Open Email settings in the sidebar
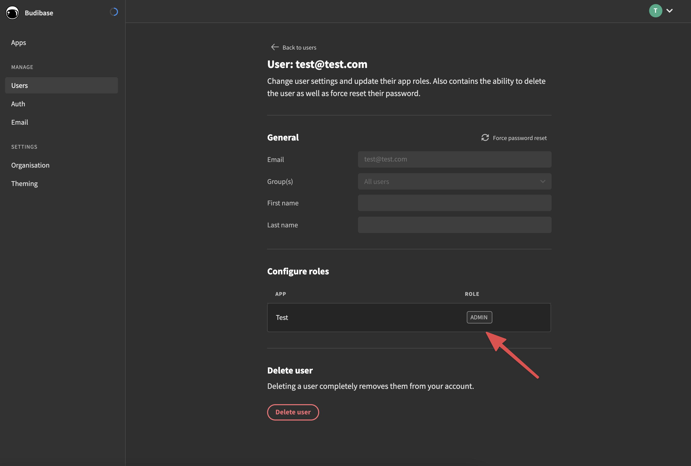Screen dimensions: 691x466 [20, 122]
